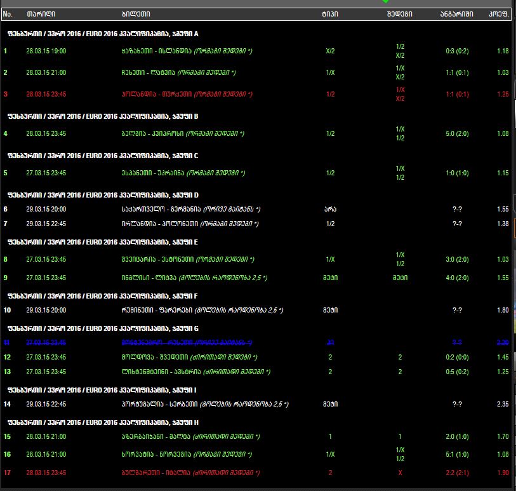Select the EURO 2016 group A header
Screen dimensions: 516x491
(103, 34)
